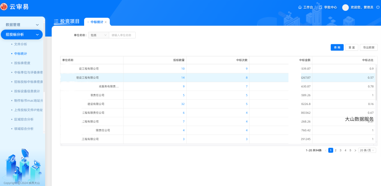Click the 中标占比 column header
381x186 pixels.
[x=344, y=60]
